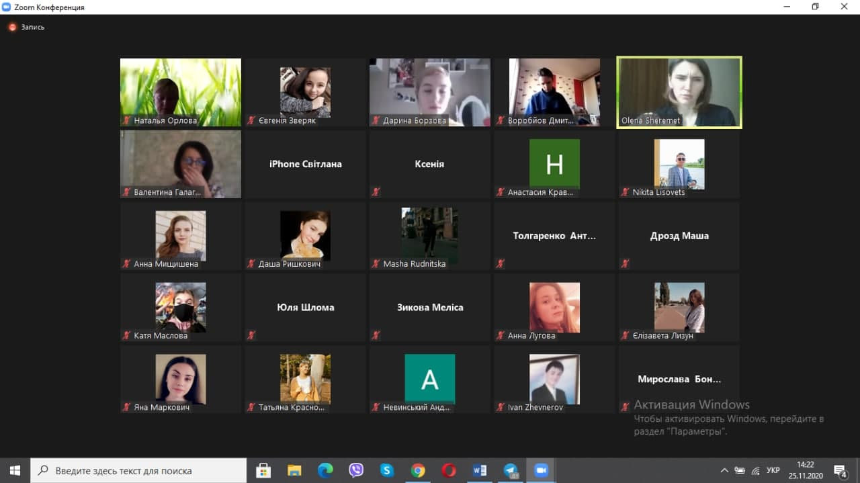The width and height of the screenshot is (860, 483).
Task: Open the Windows Start menu
Action: click(15, 470)
